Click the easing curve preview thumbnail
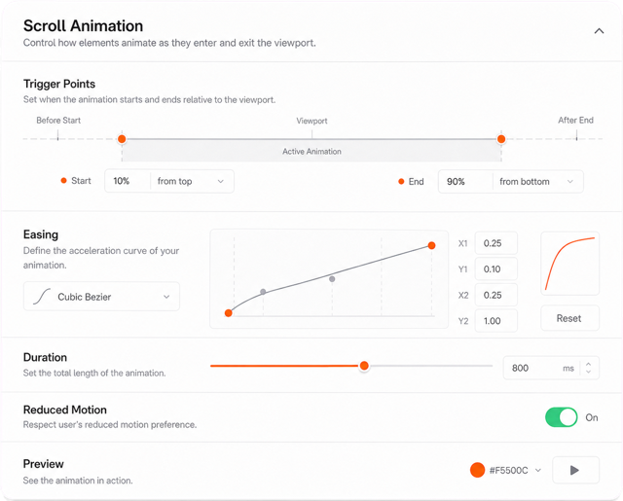The image size is (623, 501). coord(569,264)
